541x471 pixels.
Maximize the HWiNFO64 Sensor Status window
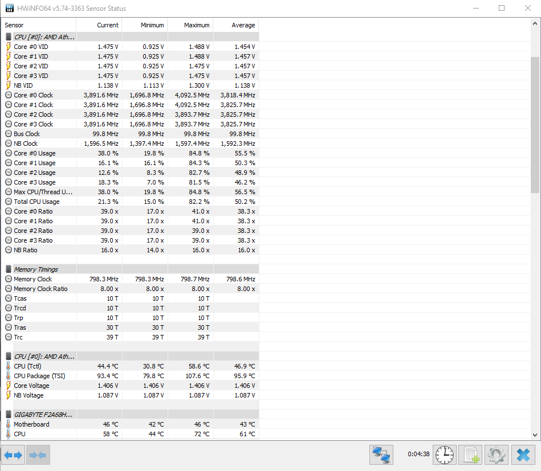tap(502, 8)
